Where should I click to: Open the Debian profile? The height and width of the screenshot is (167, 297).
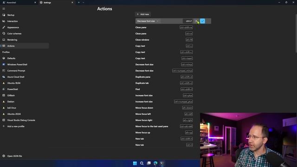(25, 102)
